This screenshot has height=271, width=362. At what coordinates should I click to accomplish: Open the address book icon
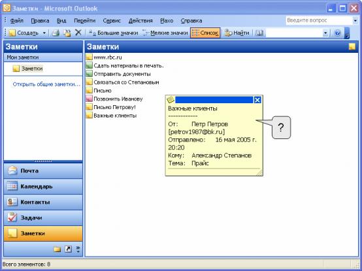259,33
